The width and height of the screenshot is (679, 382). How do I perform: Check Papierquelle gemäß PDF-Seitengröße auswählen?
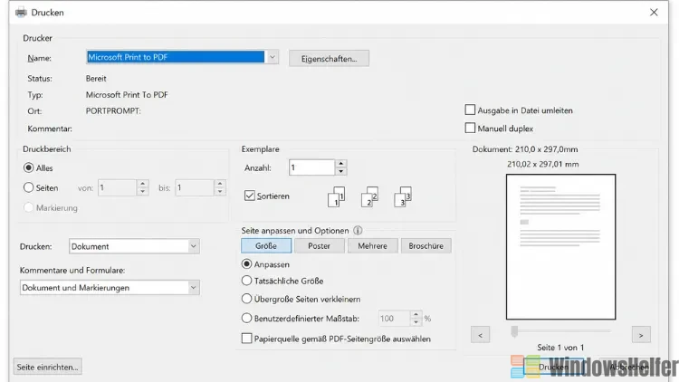click(x=246, y=339)
